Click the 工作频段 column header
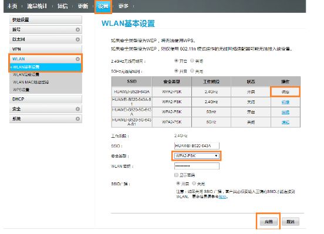This screenshot has width=324, height=234. [x=211, y=82]
